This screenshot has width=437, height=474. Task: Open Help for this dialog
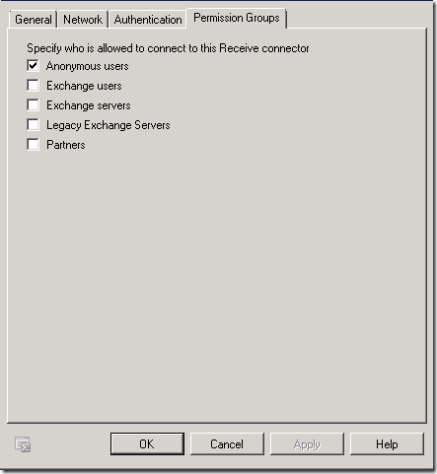point(387,443)
